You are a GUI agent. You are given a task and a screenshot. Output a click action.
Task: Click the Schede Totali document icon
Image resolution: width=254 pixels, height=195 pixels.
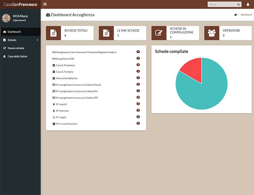[53, 33]
